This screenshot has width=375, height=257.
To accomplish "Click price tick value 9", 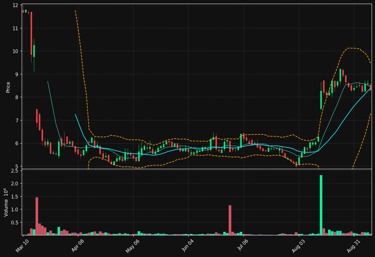I will click(x=17, y=74).
